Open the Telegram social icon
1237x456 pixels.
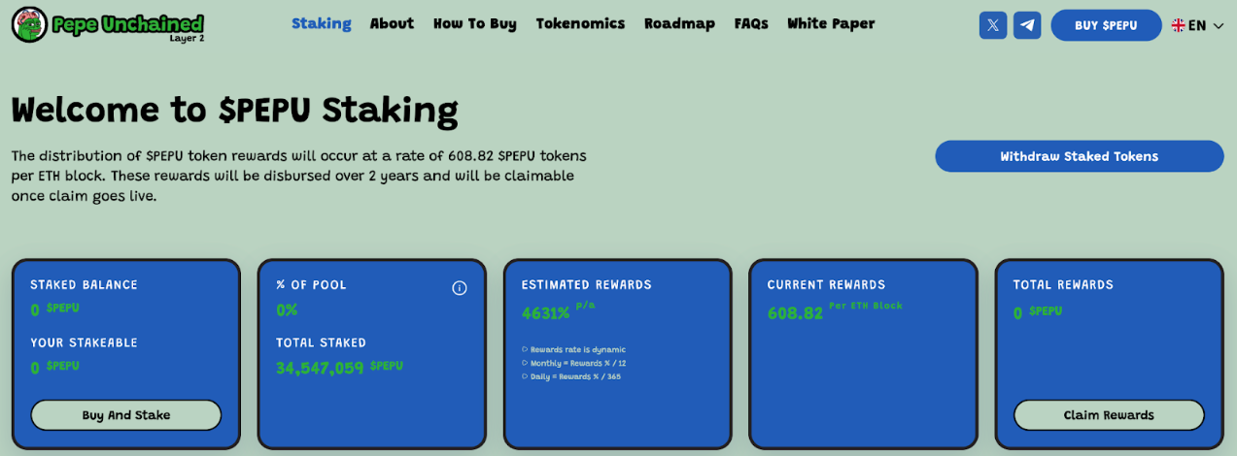1027,25
